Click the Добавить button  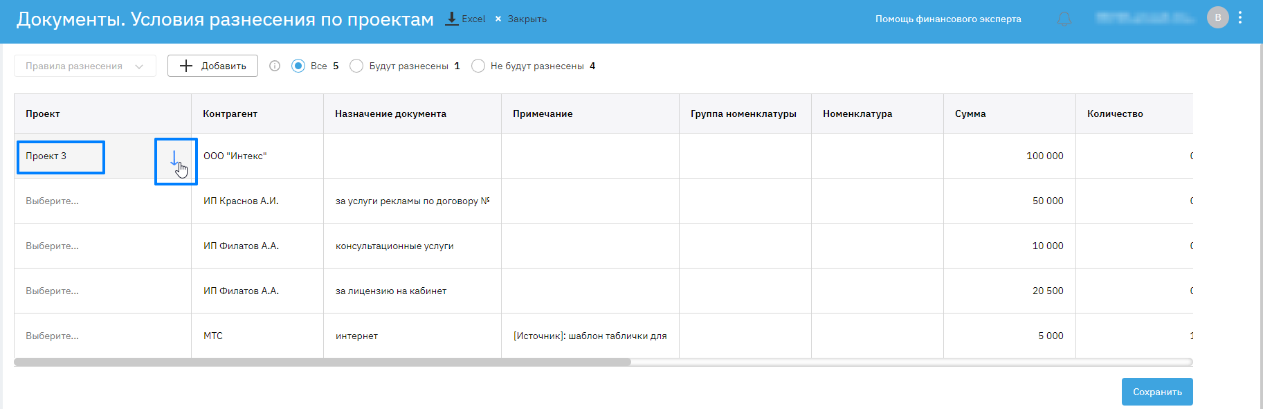[212, 66]
